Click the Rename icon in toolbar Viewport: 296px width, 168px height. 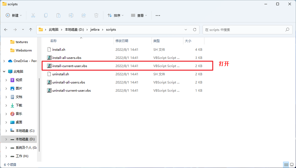[x=71, y=15]
